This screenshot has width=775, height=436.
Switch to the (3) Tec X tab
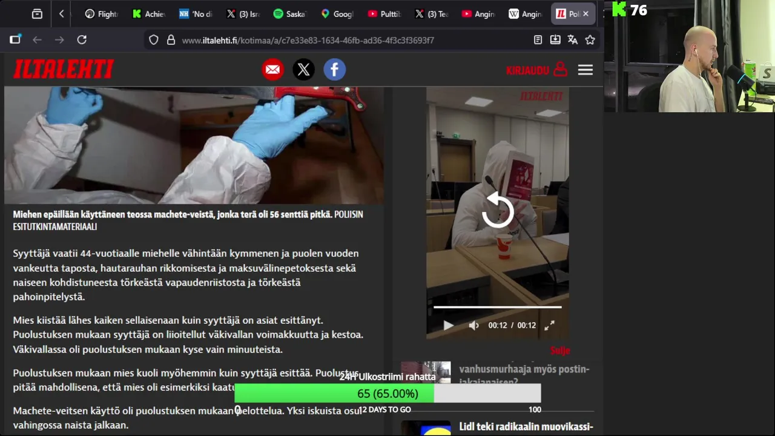click(x=431, y=13)
